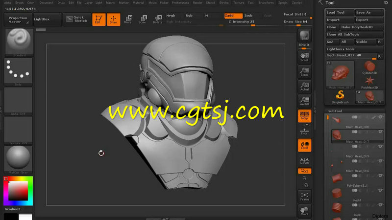The image size is (392, 220).
Task: Click the Move icon in right shelf
Action: [304, 211]
